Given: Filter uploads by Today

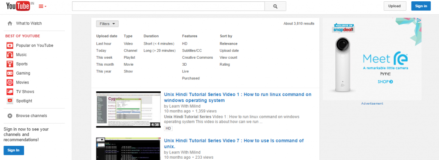Looking at the screenshot, I should 101,51.
